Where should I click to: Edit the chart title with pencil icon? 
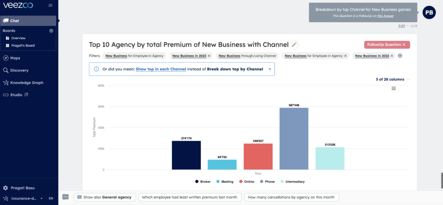pos(295,45)
